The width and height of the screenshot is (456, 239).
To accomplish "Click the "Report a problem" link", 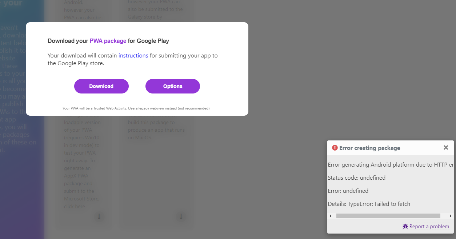I will pyautogui.click(x=429, y=226).
